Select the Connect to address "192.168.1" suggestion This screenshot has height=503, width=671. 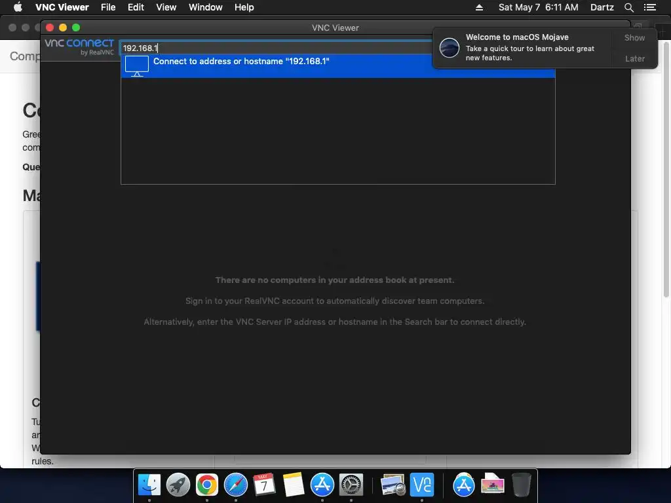[337, 66]
